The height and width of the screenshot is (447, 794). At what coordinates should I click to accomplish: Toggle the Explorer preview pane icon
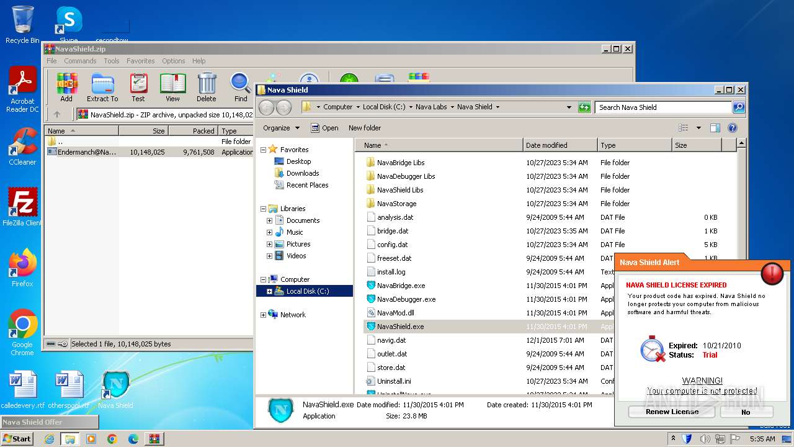(715, 128)
